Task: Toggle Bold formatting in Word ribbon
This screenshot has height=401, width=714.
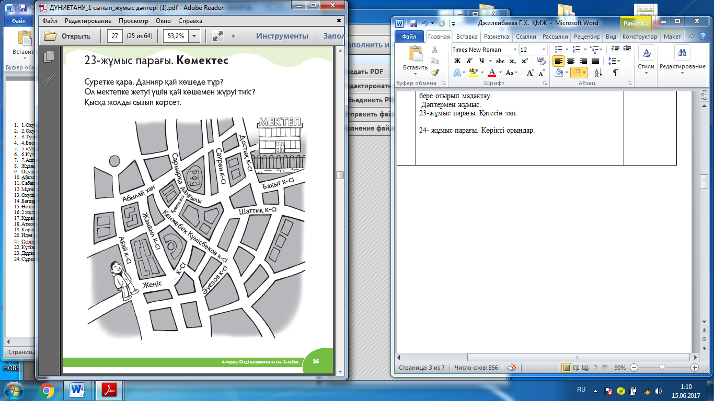Action: pyautogui.click(x=457, y=61)
